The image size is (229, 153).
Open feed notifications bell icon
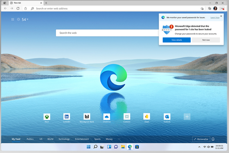[213, 139]
